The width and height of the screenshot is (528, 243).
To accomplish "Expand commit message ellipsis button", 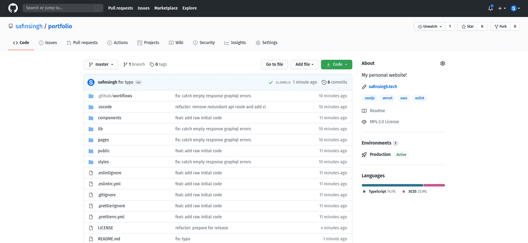I will [x=139, y=83].
